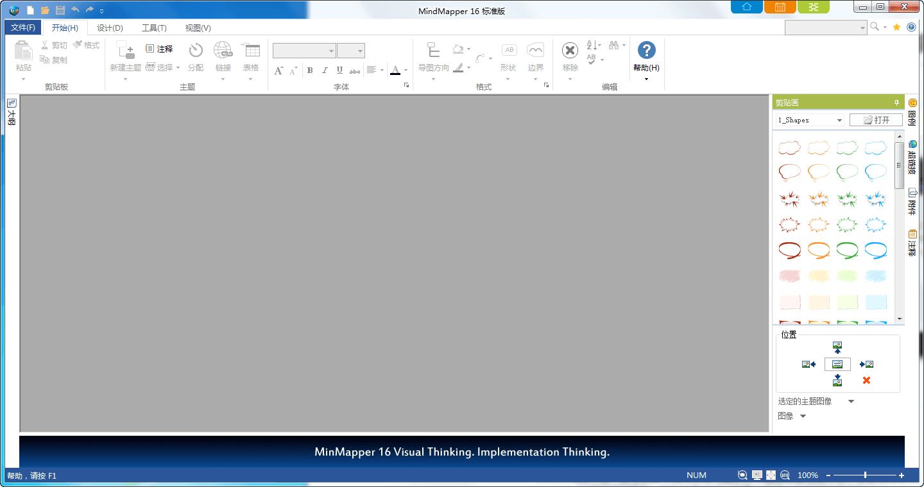
Task: Click the red X remove image icon
Action: click(x=866, y=381)
